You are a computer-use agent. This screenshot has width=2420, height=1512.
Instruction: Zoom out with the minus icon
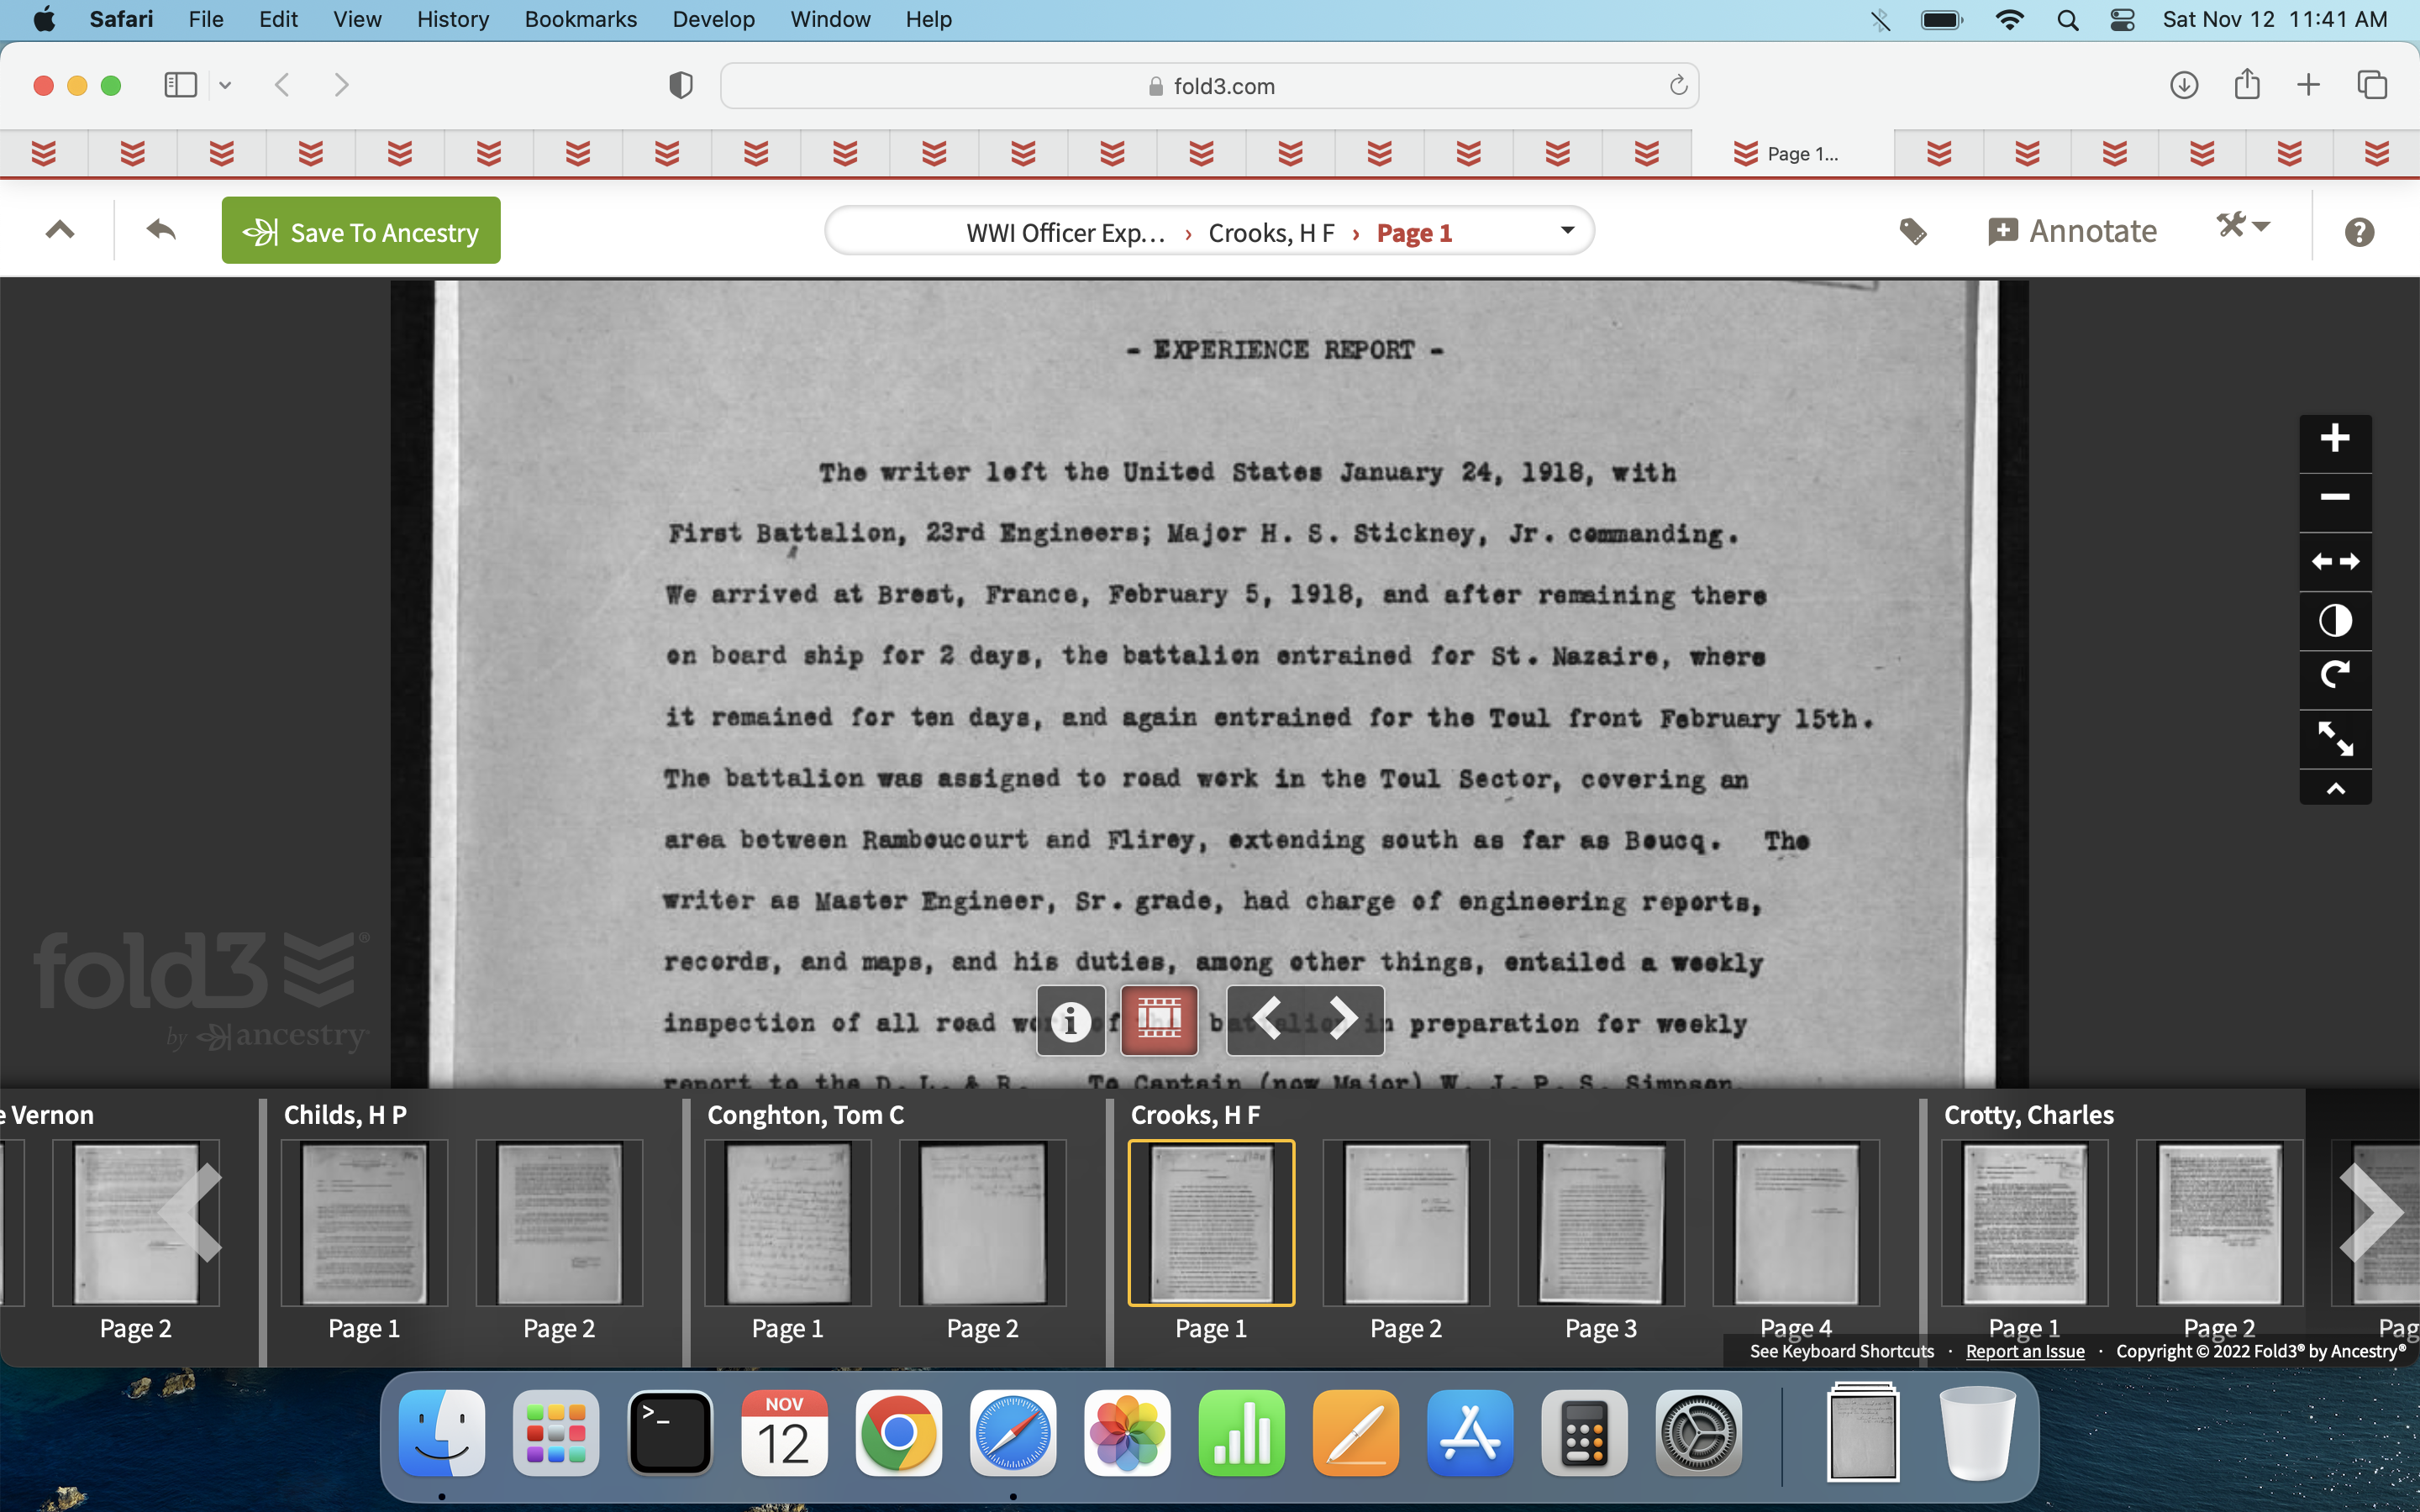[x=2334, y=498]
